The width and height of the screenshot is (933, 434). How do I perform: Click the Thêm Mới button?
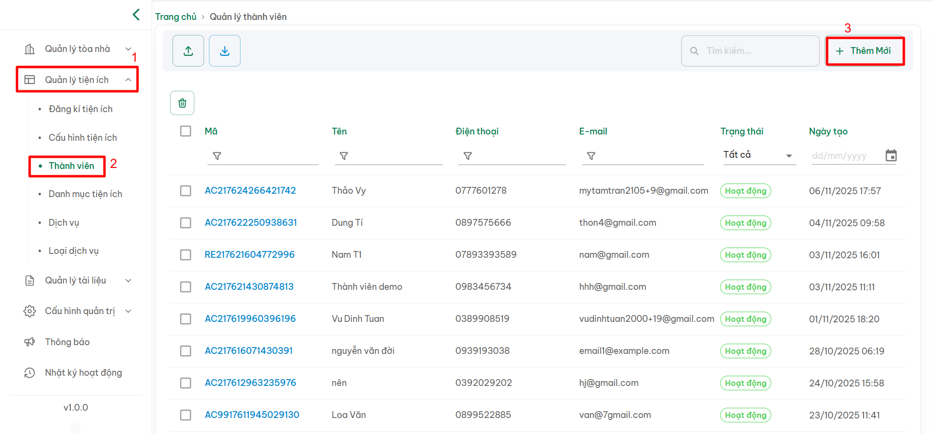tap(864, 51)
